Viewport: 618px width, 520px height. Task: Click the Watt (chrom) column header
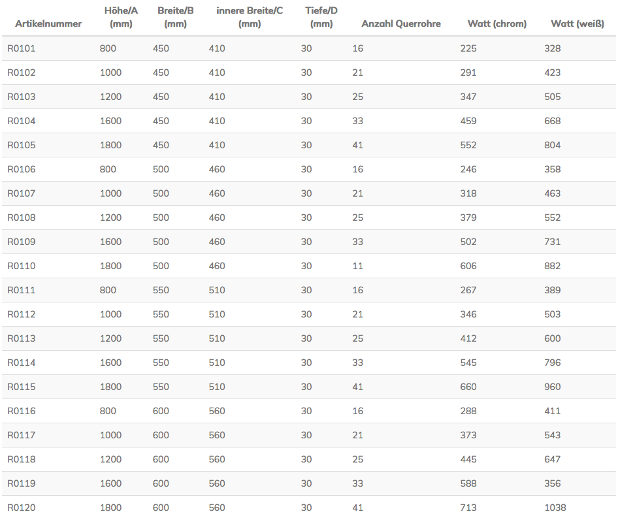tap(497, 24)
